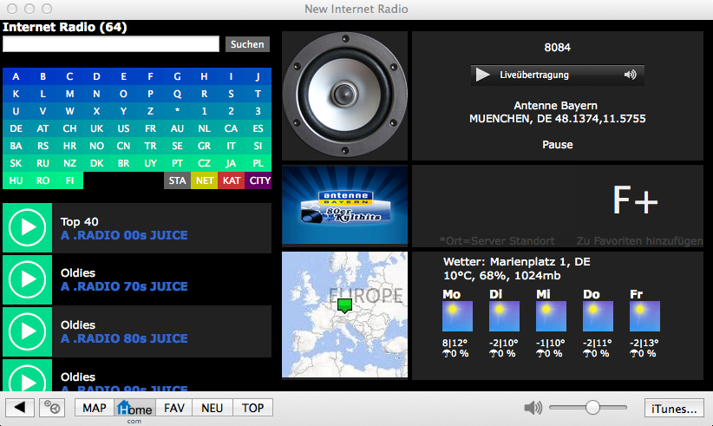Play the A .RADIO 00s JUICE station
The image size is (713, 426).
27,227
